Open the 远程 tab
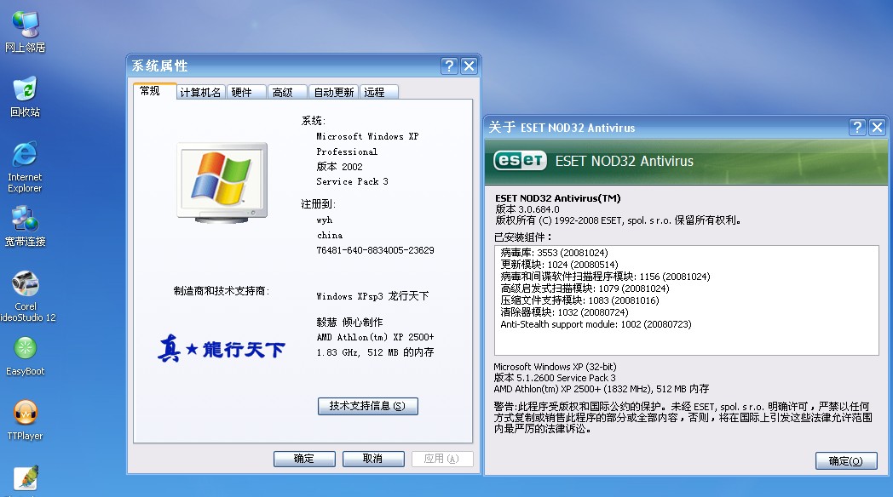 coord(378,92)
